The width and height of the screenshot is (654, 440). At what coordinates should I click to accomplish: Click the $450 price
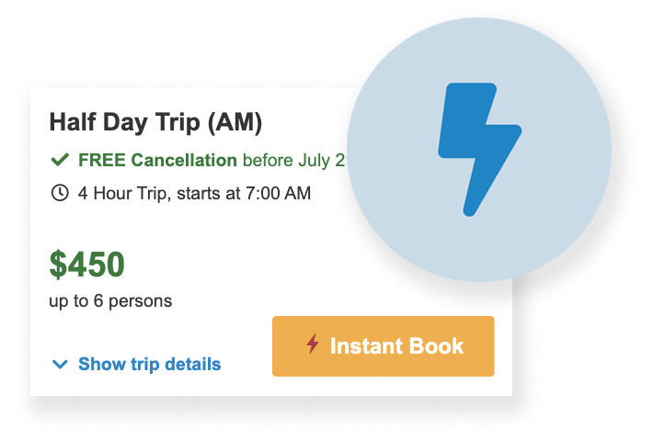86,265
